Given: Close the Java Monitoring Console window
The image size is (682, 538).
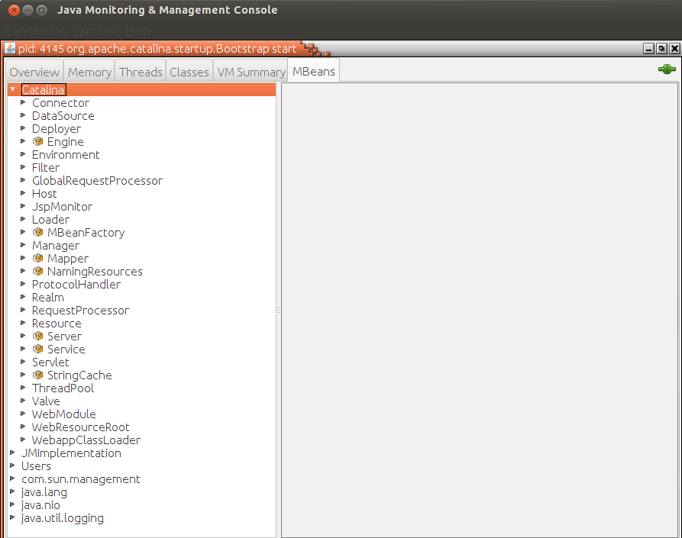Looking at the screenshot, I should pyautogui.click(x=14, y=10).
